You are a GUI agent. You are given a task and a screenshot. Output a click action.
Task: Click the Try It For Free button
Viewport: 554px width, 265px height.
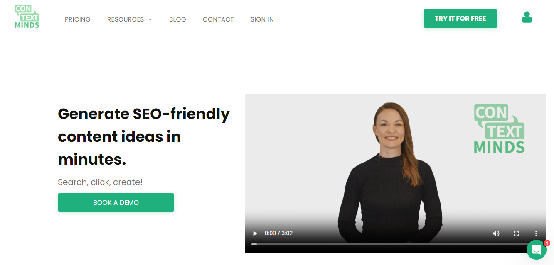pos(460,19)
